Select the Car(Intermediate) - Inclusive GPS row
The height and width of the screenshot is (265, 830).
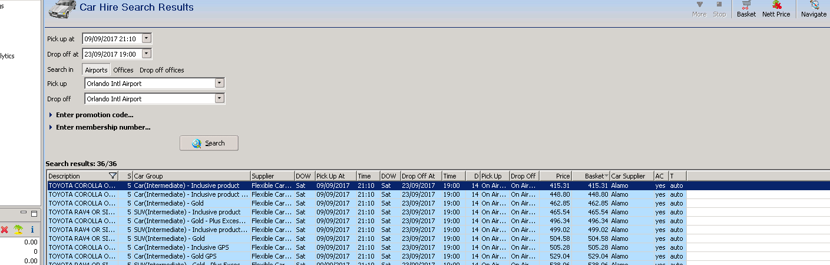(438, 247)
